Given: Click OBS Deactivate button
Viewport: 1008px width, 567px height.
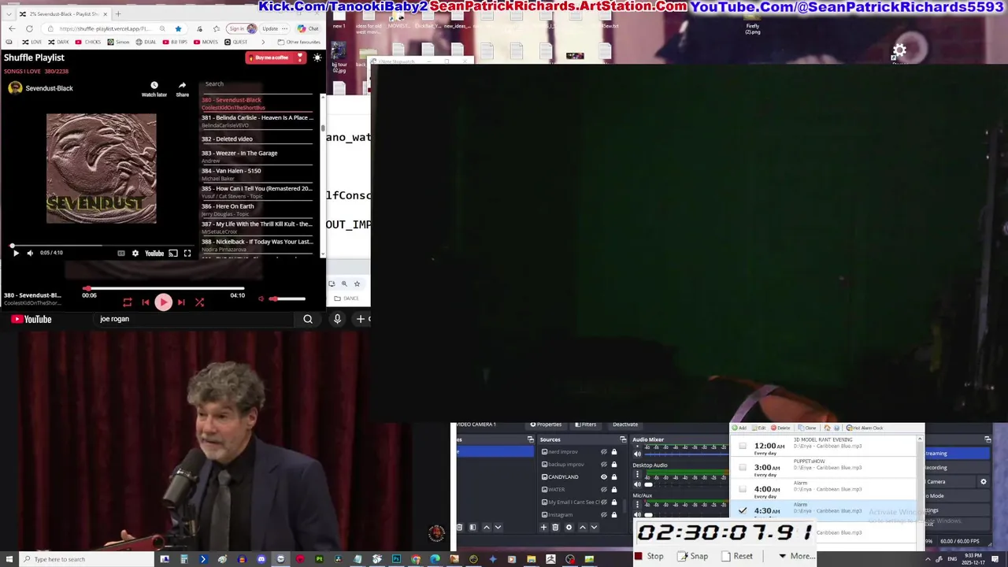Looking at the screenshot, I should [625, 424].
